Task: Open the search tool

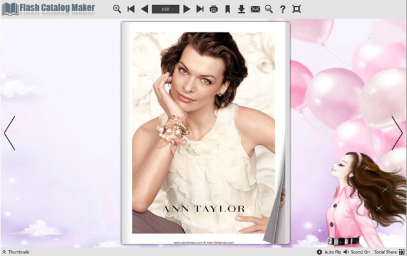Action: click(x=269, y=9)
